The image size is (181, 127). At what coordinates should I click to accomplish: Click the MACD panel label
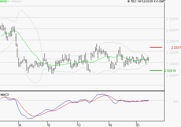[5, 95]
